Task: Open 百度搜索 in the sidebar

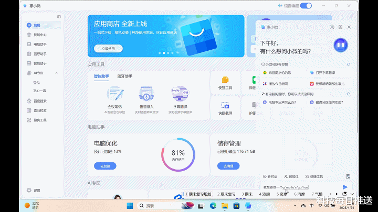Action: (43, 101)
